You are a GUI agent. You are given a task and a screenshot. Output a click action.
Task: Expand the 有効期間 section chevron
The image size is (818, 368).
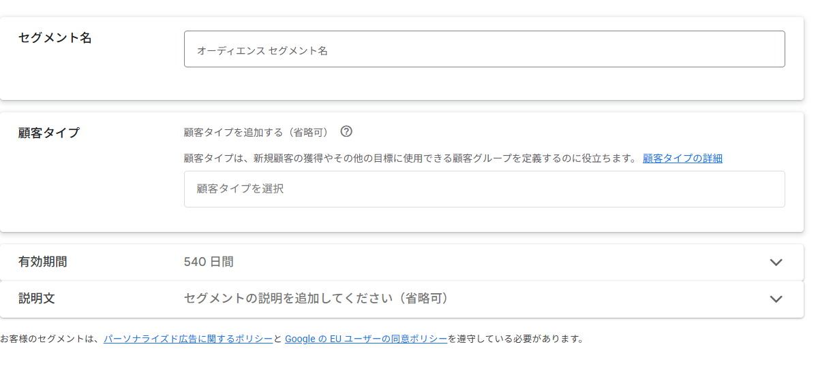pos(776,263)
